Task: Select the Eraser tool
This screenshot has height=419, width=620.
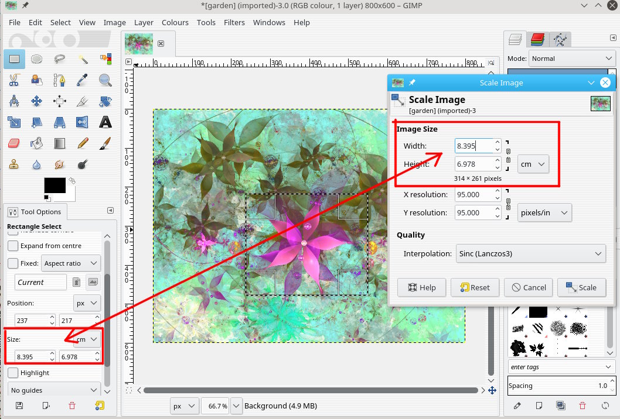Action: [x=14, y=143]
